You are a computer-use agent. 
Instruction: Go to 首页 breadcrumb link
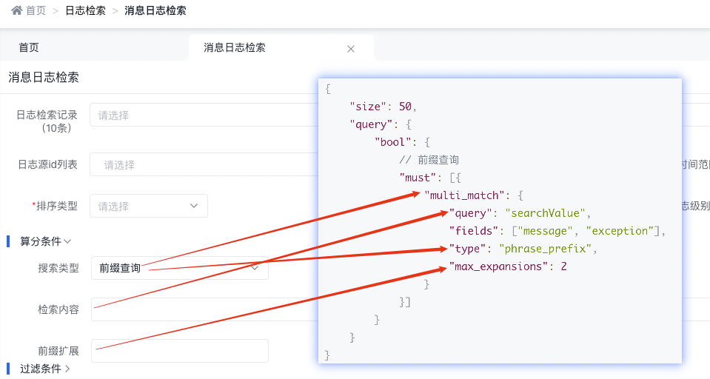click(x=36, y=10)
